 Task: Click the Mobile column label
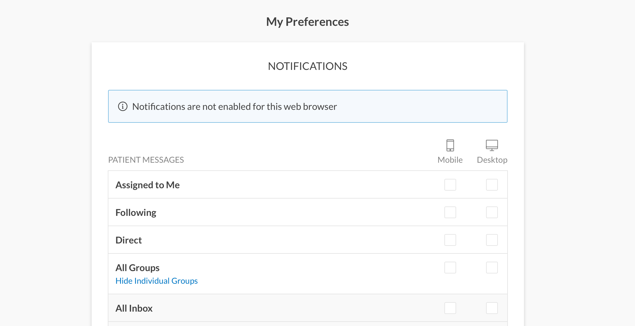click(450, 160)
